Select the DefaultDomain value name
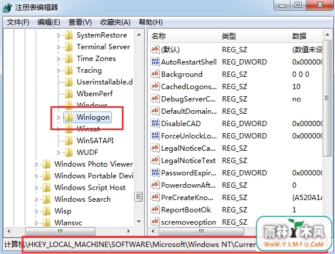 [189, 111]
